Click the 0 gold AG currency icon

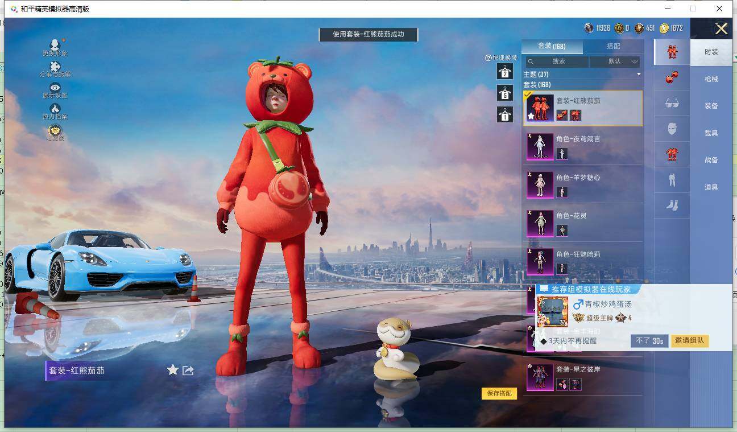click(619, 28)
